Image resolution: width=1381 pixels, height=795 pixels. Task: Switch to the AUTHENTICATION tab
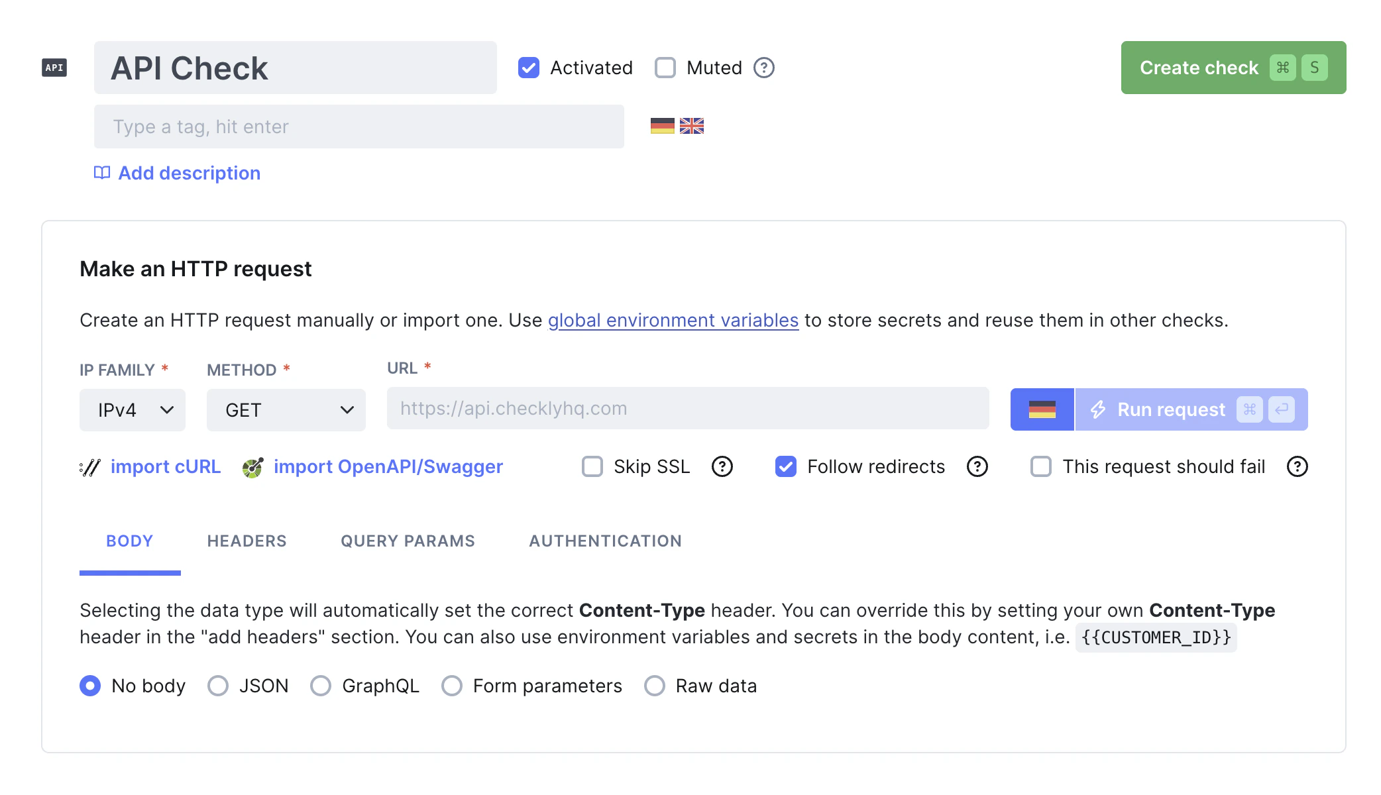[x=604, y=541]
